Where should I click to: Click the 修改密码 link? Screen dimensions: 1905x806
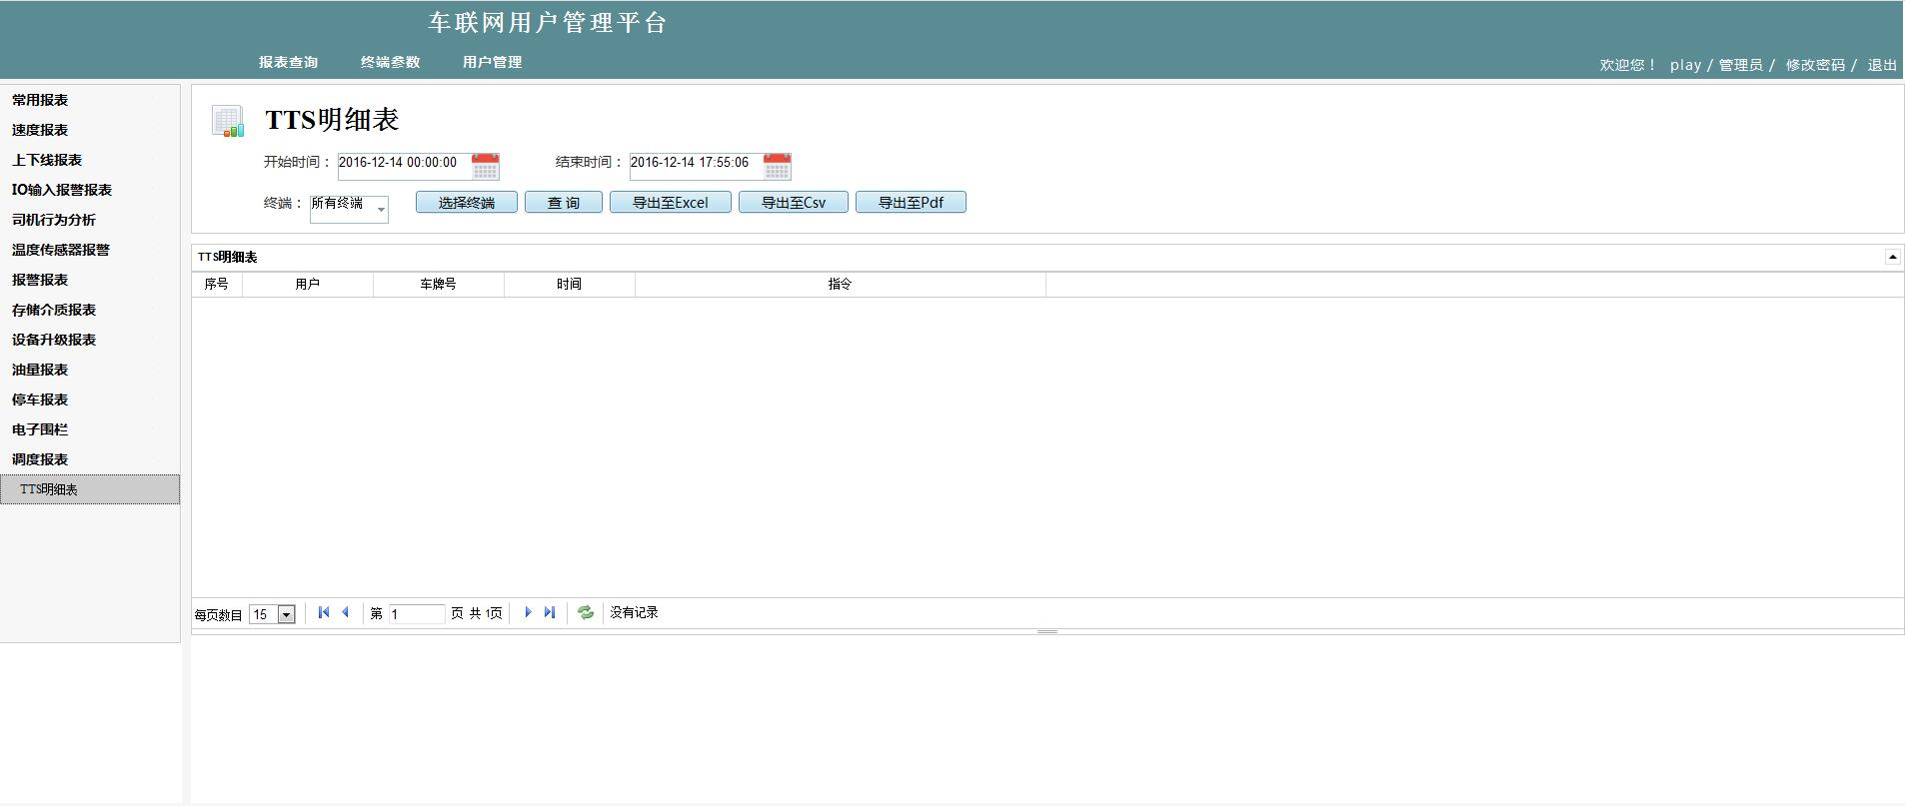[x=1815, y=65]
